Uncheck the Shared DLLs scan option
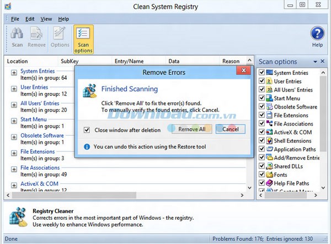Image resolution: width=331 pixels, height=244 pixels. (x=262, y=166)
